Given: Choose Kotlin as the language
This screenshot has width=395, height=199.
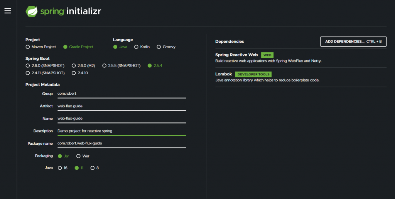Looking at the screenshot, I should [142, 47].
